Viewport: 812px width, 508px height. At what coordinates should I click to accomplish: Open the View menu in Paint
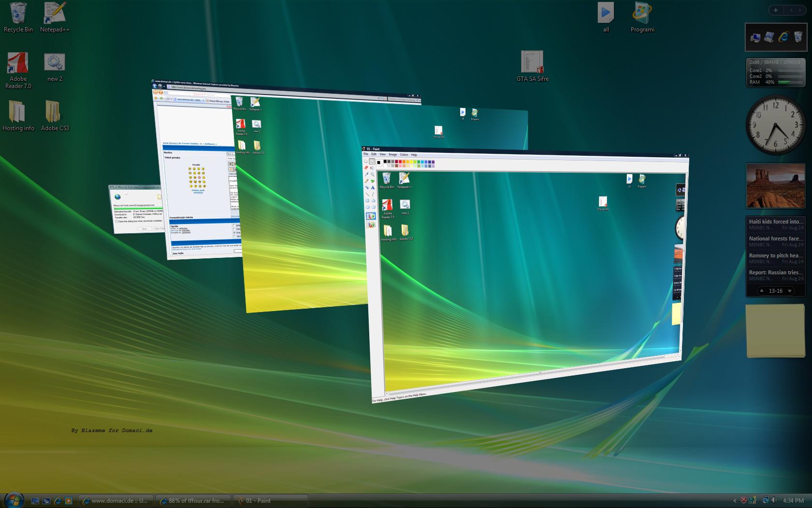pyautogui.click(x=382, y=154)
